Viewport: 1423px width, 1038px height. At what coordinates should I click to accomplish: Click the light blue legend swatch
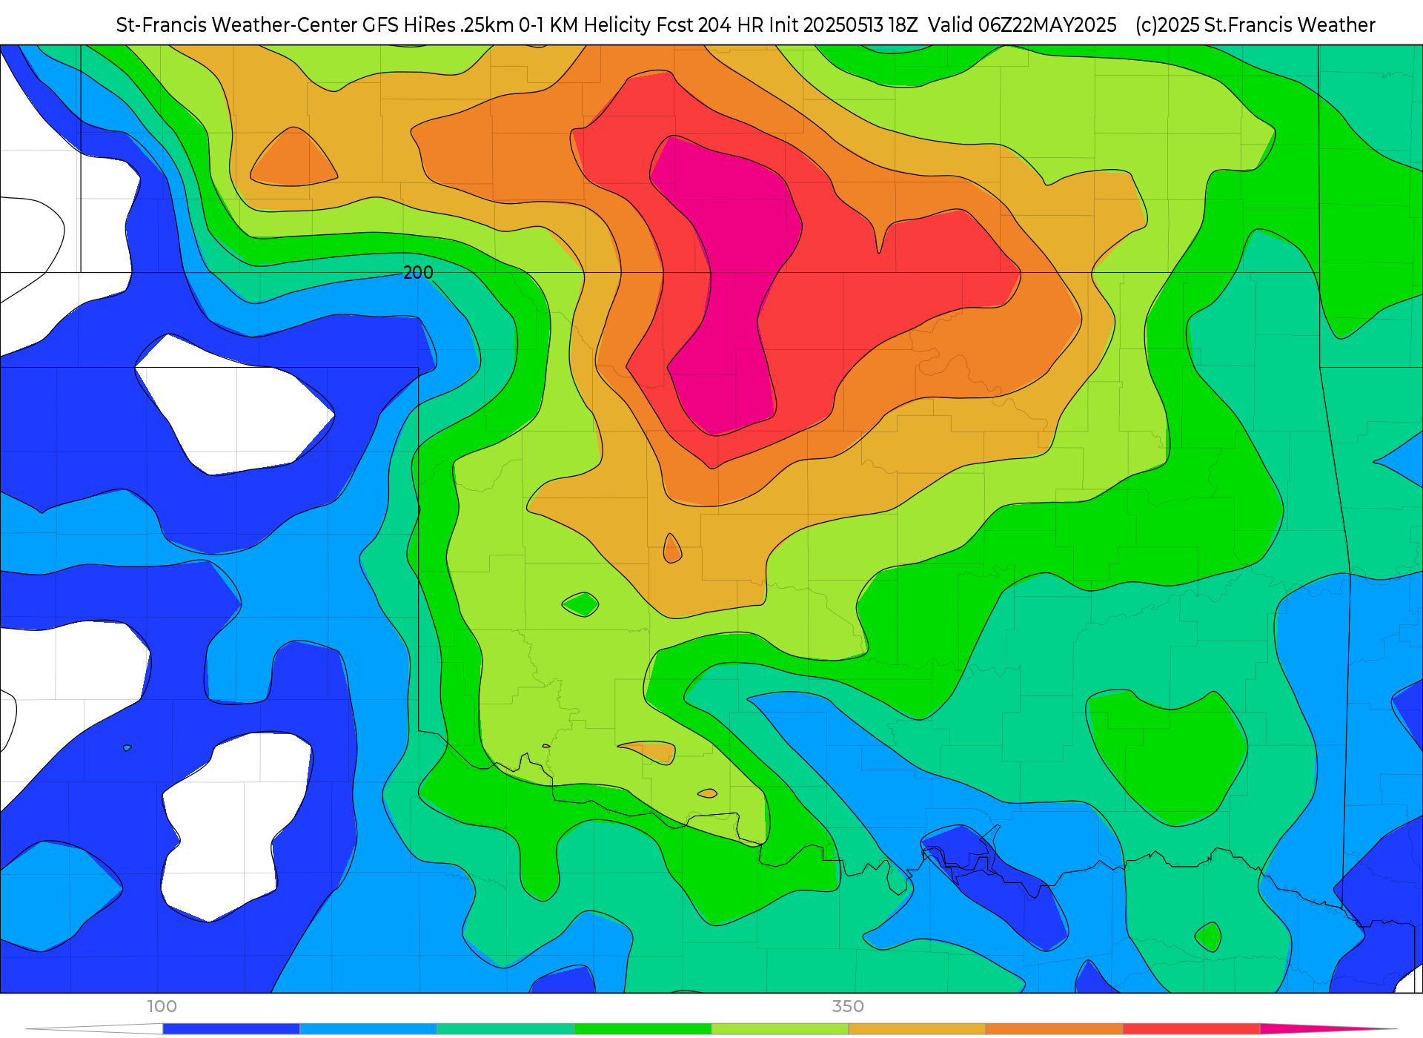(x=368, y=1029)
